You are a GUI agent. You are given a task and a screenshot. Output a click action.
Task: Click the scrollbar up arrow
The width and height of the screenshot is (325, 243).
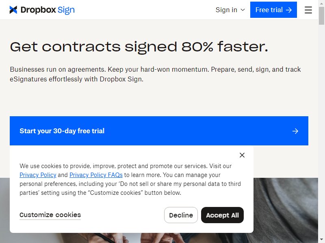point(321,4)
